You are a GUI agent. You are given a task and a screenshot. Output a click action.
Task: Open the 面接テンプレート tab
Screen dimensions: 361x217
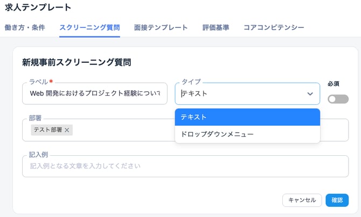[x=161, y=27]
